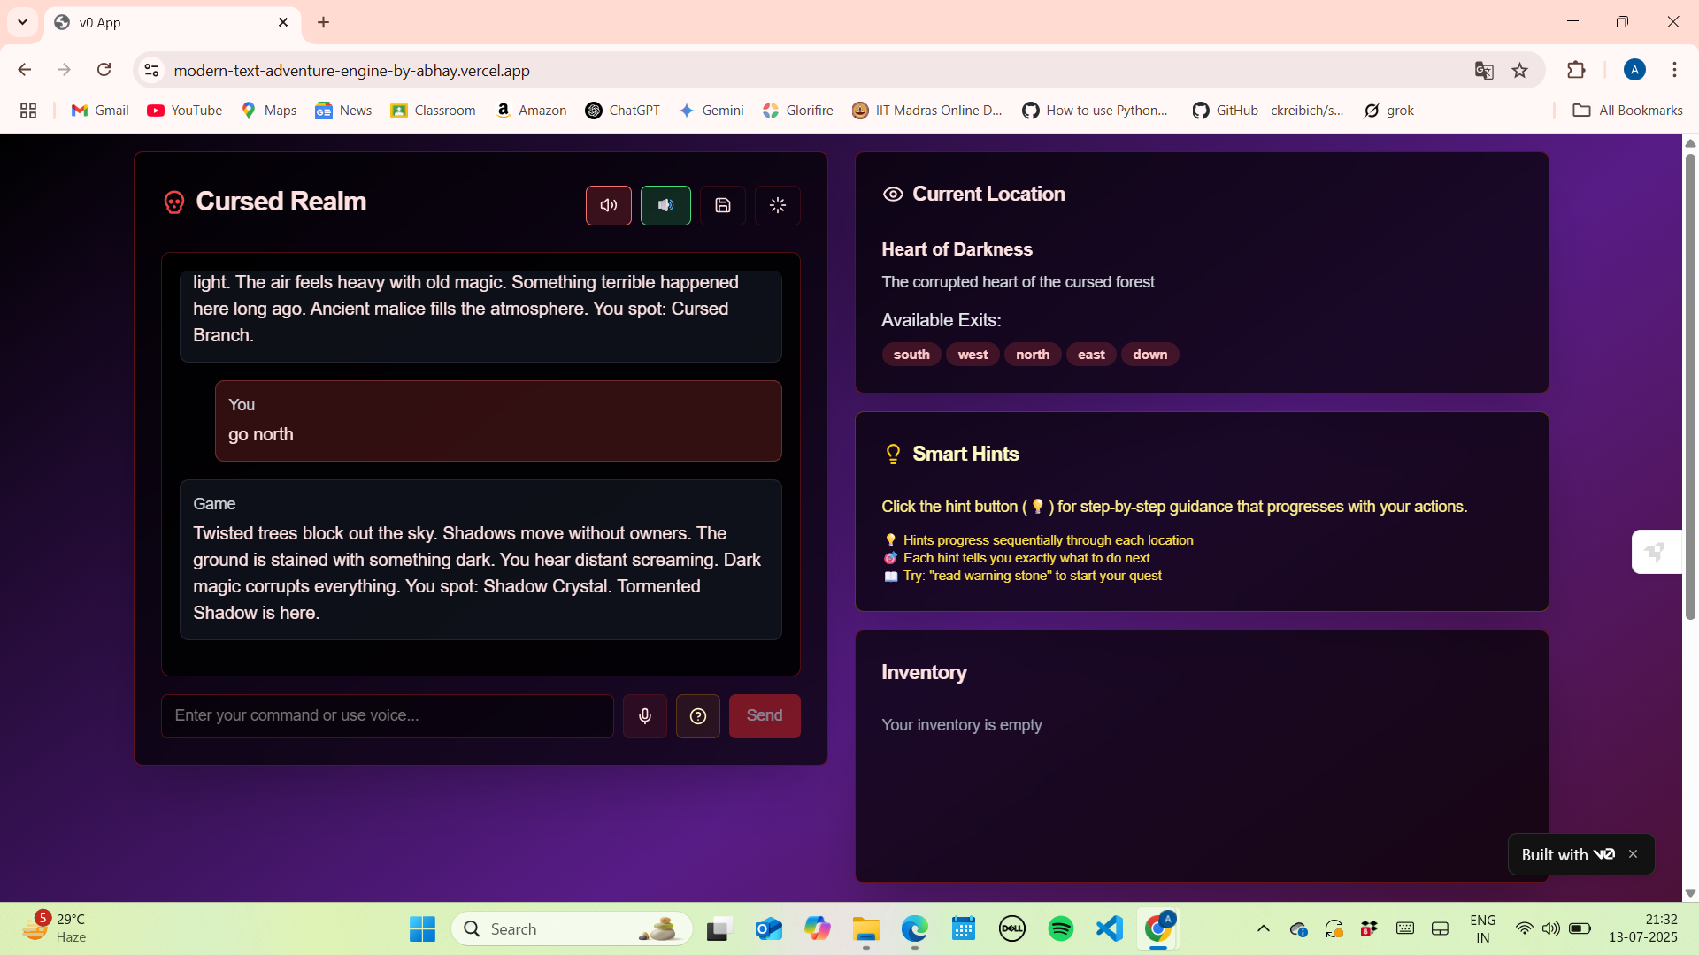Open the tab search dropdown arrow
Image resolution: width=1699 pixels, height=955 pixels.
[23, 22]
